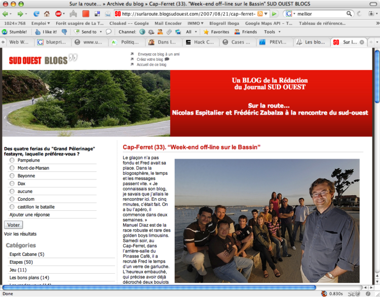
Task: Open the Send to dropdown arrow
Action: tap(101, 32)
